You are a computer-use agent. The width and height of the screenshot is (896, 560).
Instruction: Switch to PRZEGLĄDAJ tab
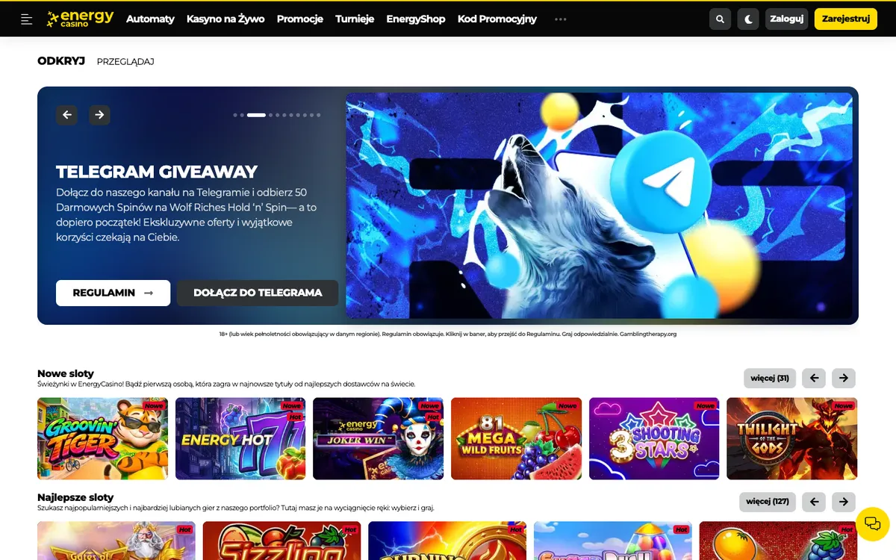click(x=125, y=61)
